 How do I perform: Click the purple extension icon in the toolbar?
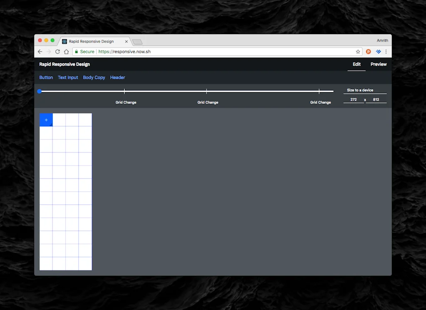(x=378, y=51)
